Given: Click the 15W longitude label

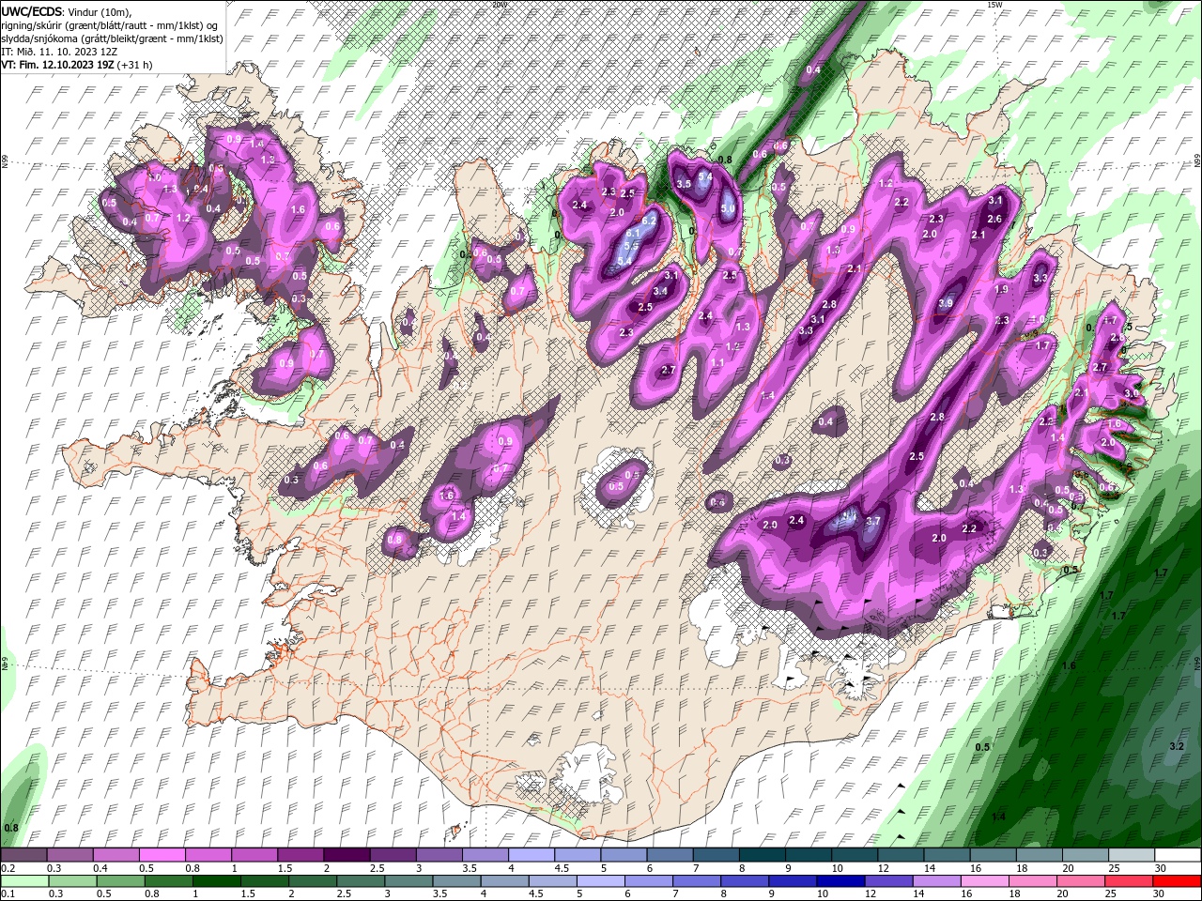Looking at the screenshot, I should 994,5.
